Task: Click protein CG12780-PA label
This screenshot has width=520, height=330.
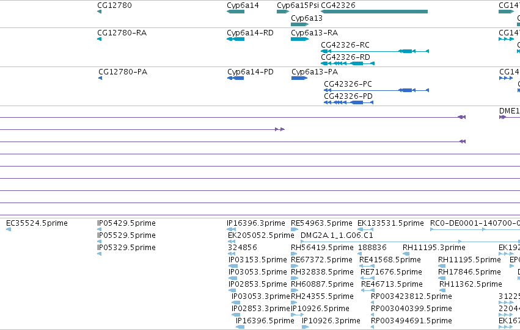Action: coord(123,72)
